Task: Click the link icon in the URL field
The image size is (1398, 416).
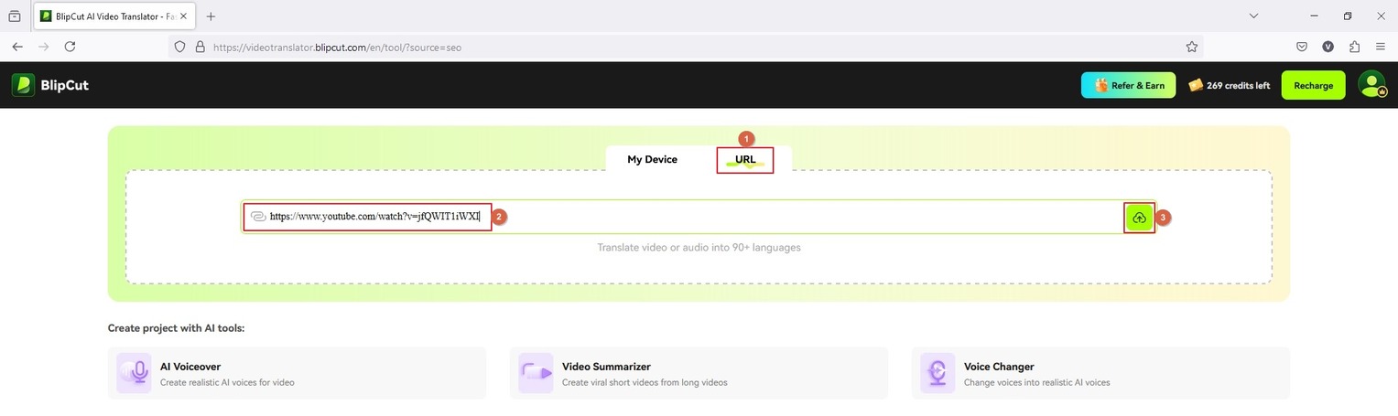Action: pos(258,217)
